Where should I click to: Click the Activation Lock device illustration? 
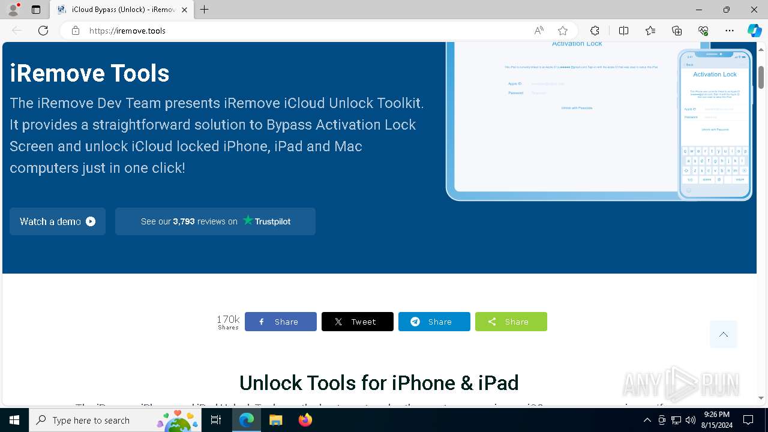pyautogui.click(x=599, y=121)
